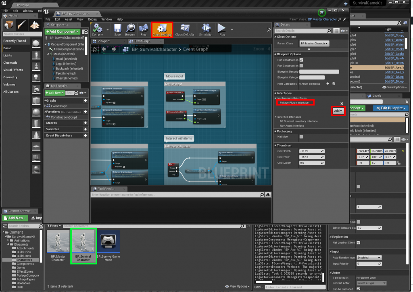Collapse the Interfaces section
The height and width of the screenshot is (292, 413).
(275, 93)
